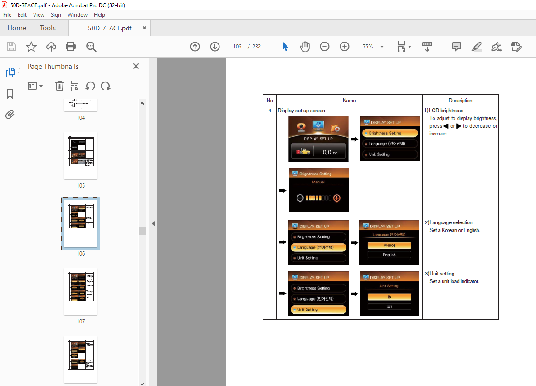The width and height of the screenshot is (536, 386).
Task: Click the 'Name' column header
Action: click(x=349, y=101)
